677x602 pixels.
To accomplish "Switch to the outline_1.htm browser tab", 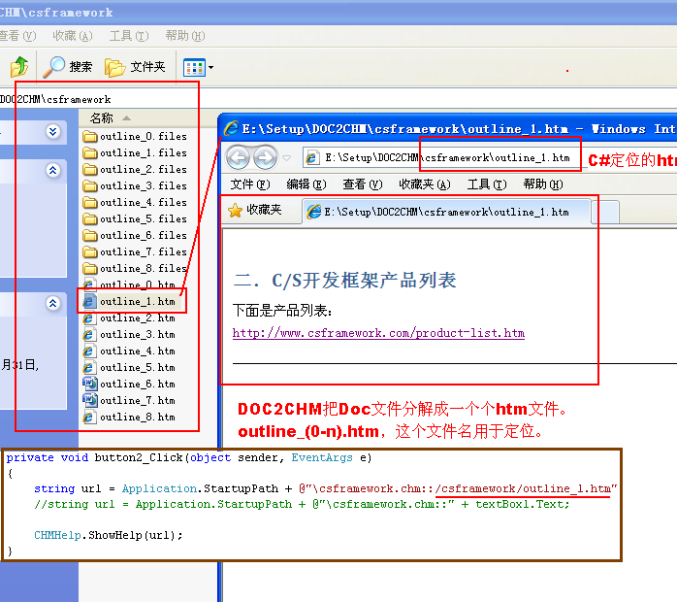I will coord(446,211).
